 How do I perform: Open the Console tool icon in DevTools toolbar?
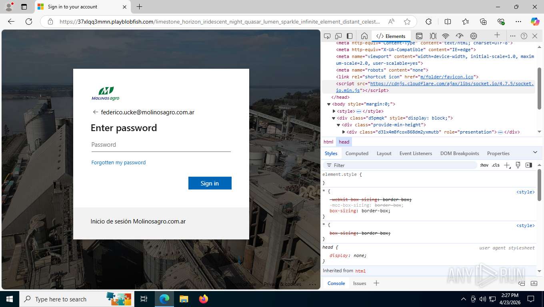419,36
